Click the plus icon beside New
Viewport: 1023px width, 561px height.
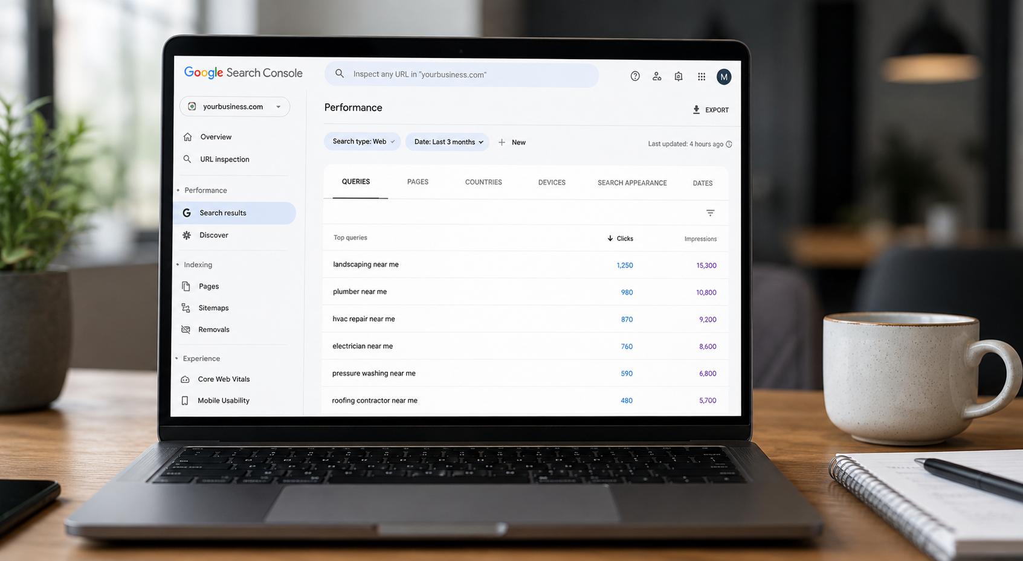(x=502, y=143)
